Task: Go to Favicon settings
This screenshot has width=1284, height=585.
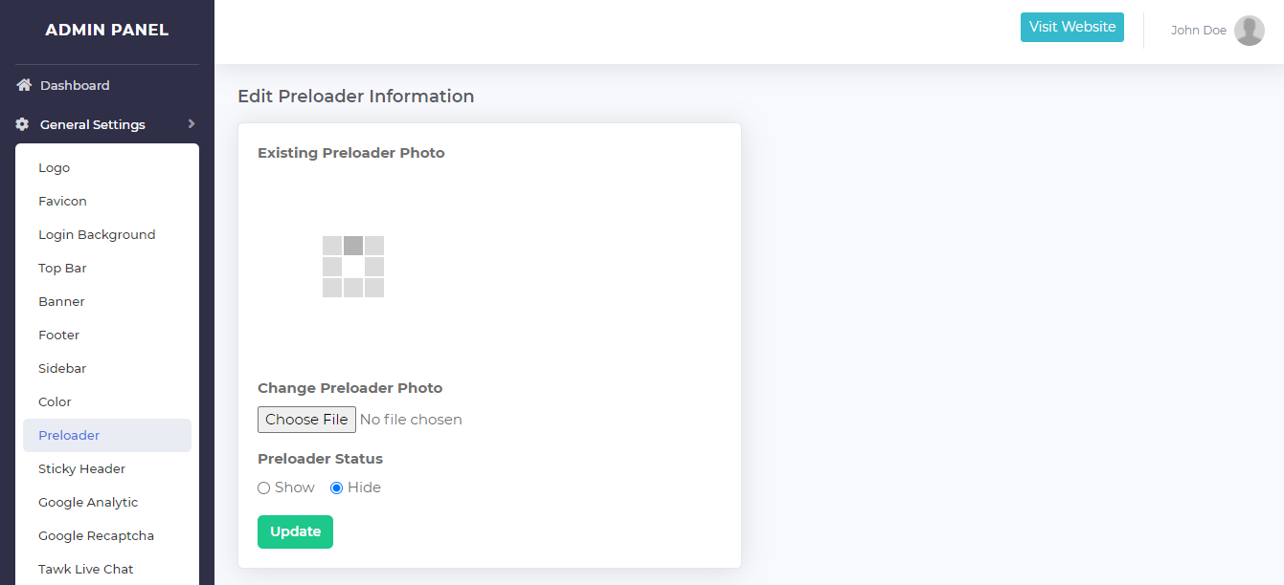Action: [62, 202]
